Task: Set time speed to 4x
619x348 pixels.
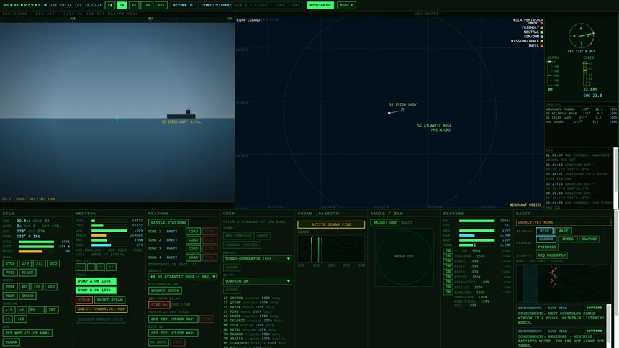Action: (x=134, y=5)
